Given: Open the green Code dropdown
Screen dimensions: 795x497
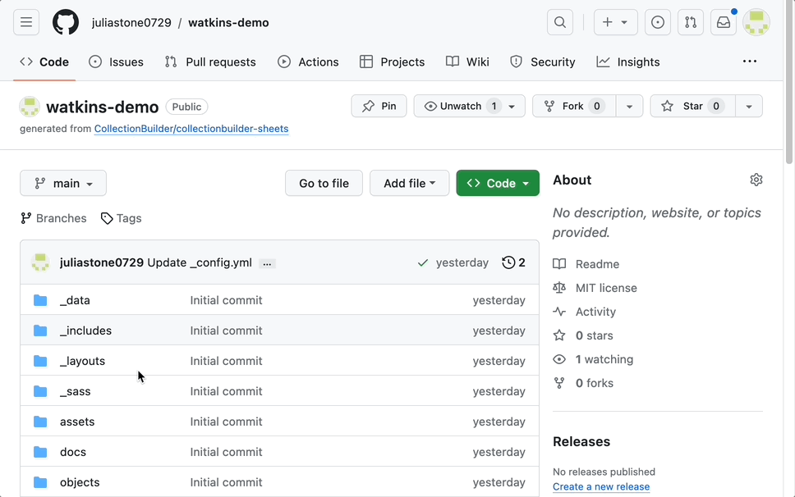Looking at the screenshot, I should click(498, 183).
